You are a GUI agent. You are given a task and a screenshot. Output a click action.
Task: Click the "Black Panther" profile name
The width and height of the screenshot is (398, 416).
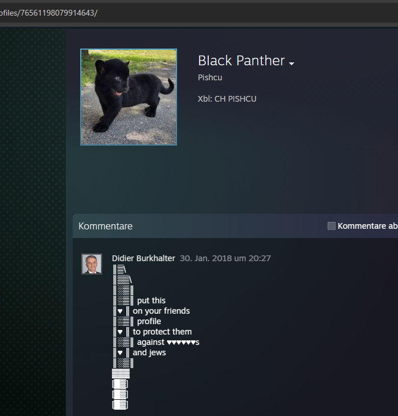click(241, 61)
